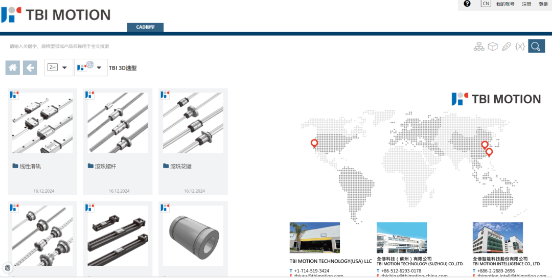This screenshot has width=552, height=278.
Task: Click phone number +1-714-519-3424
Action: [x=312, y=271]
